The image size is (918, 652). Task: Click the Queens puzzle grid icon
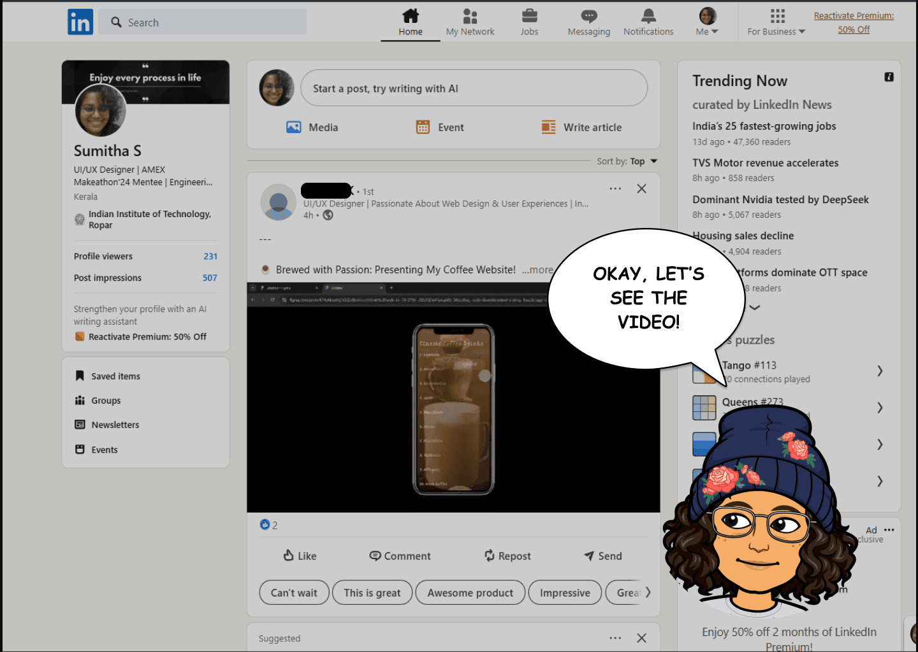pyautogui.click(x=704, y=407)
